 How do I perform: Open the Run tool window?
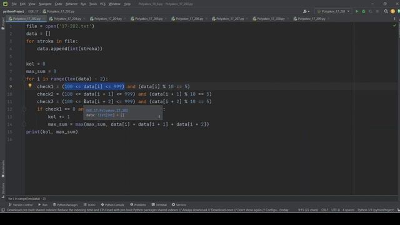[x=43, y=205]
